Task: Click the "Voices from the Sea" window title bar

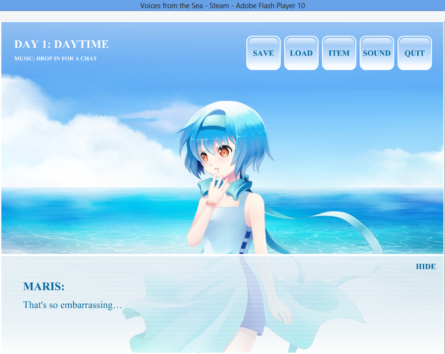Action: [222, 5]
